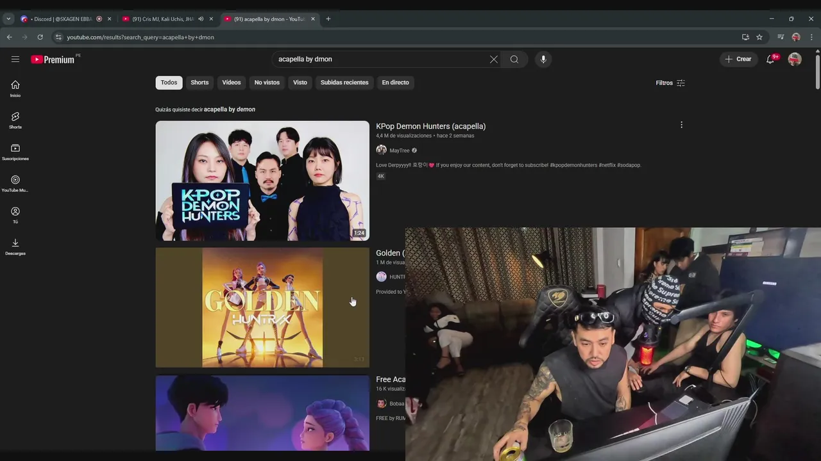821x461 pixels.
Task: Open the MayTree channel name link
Action: click(x=400, y=150)
